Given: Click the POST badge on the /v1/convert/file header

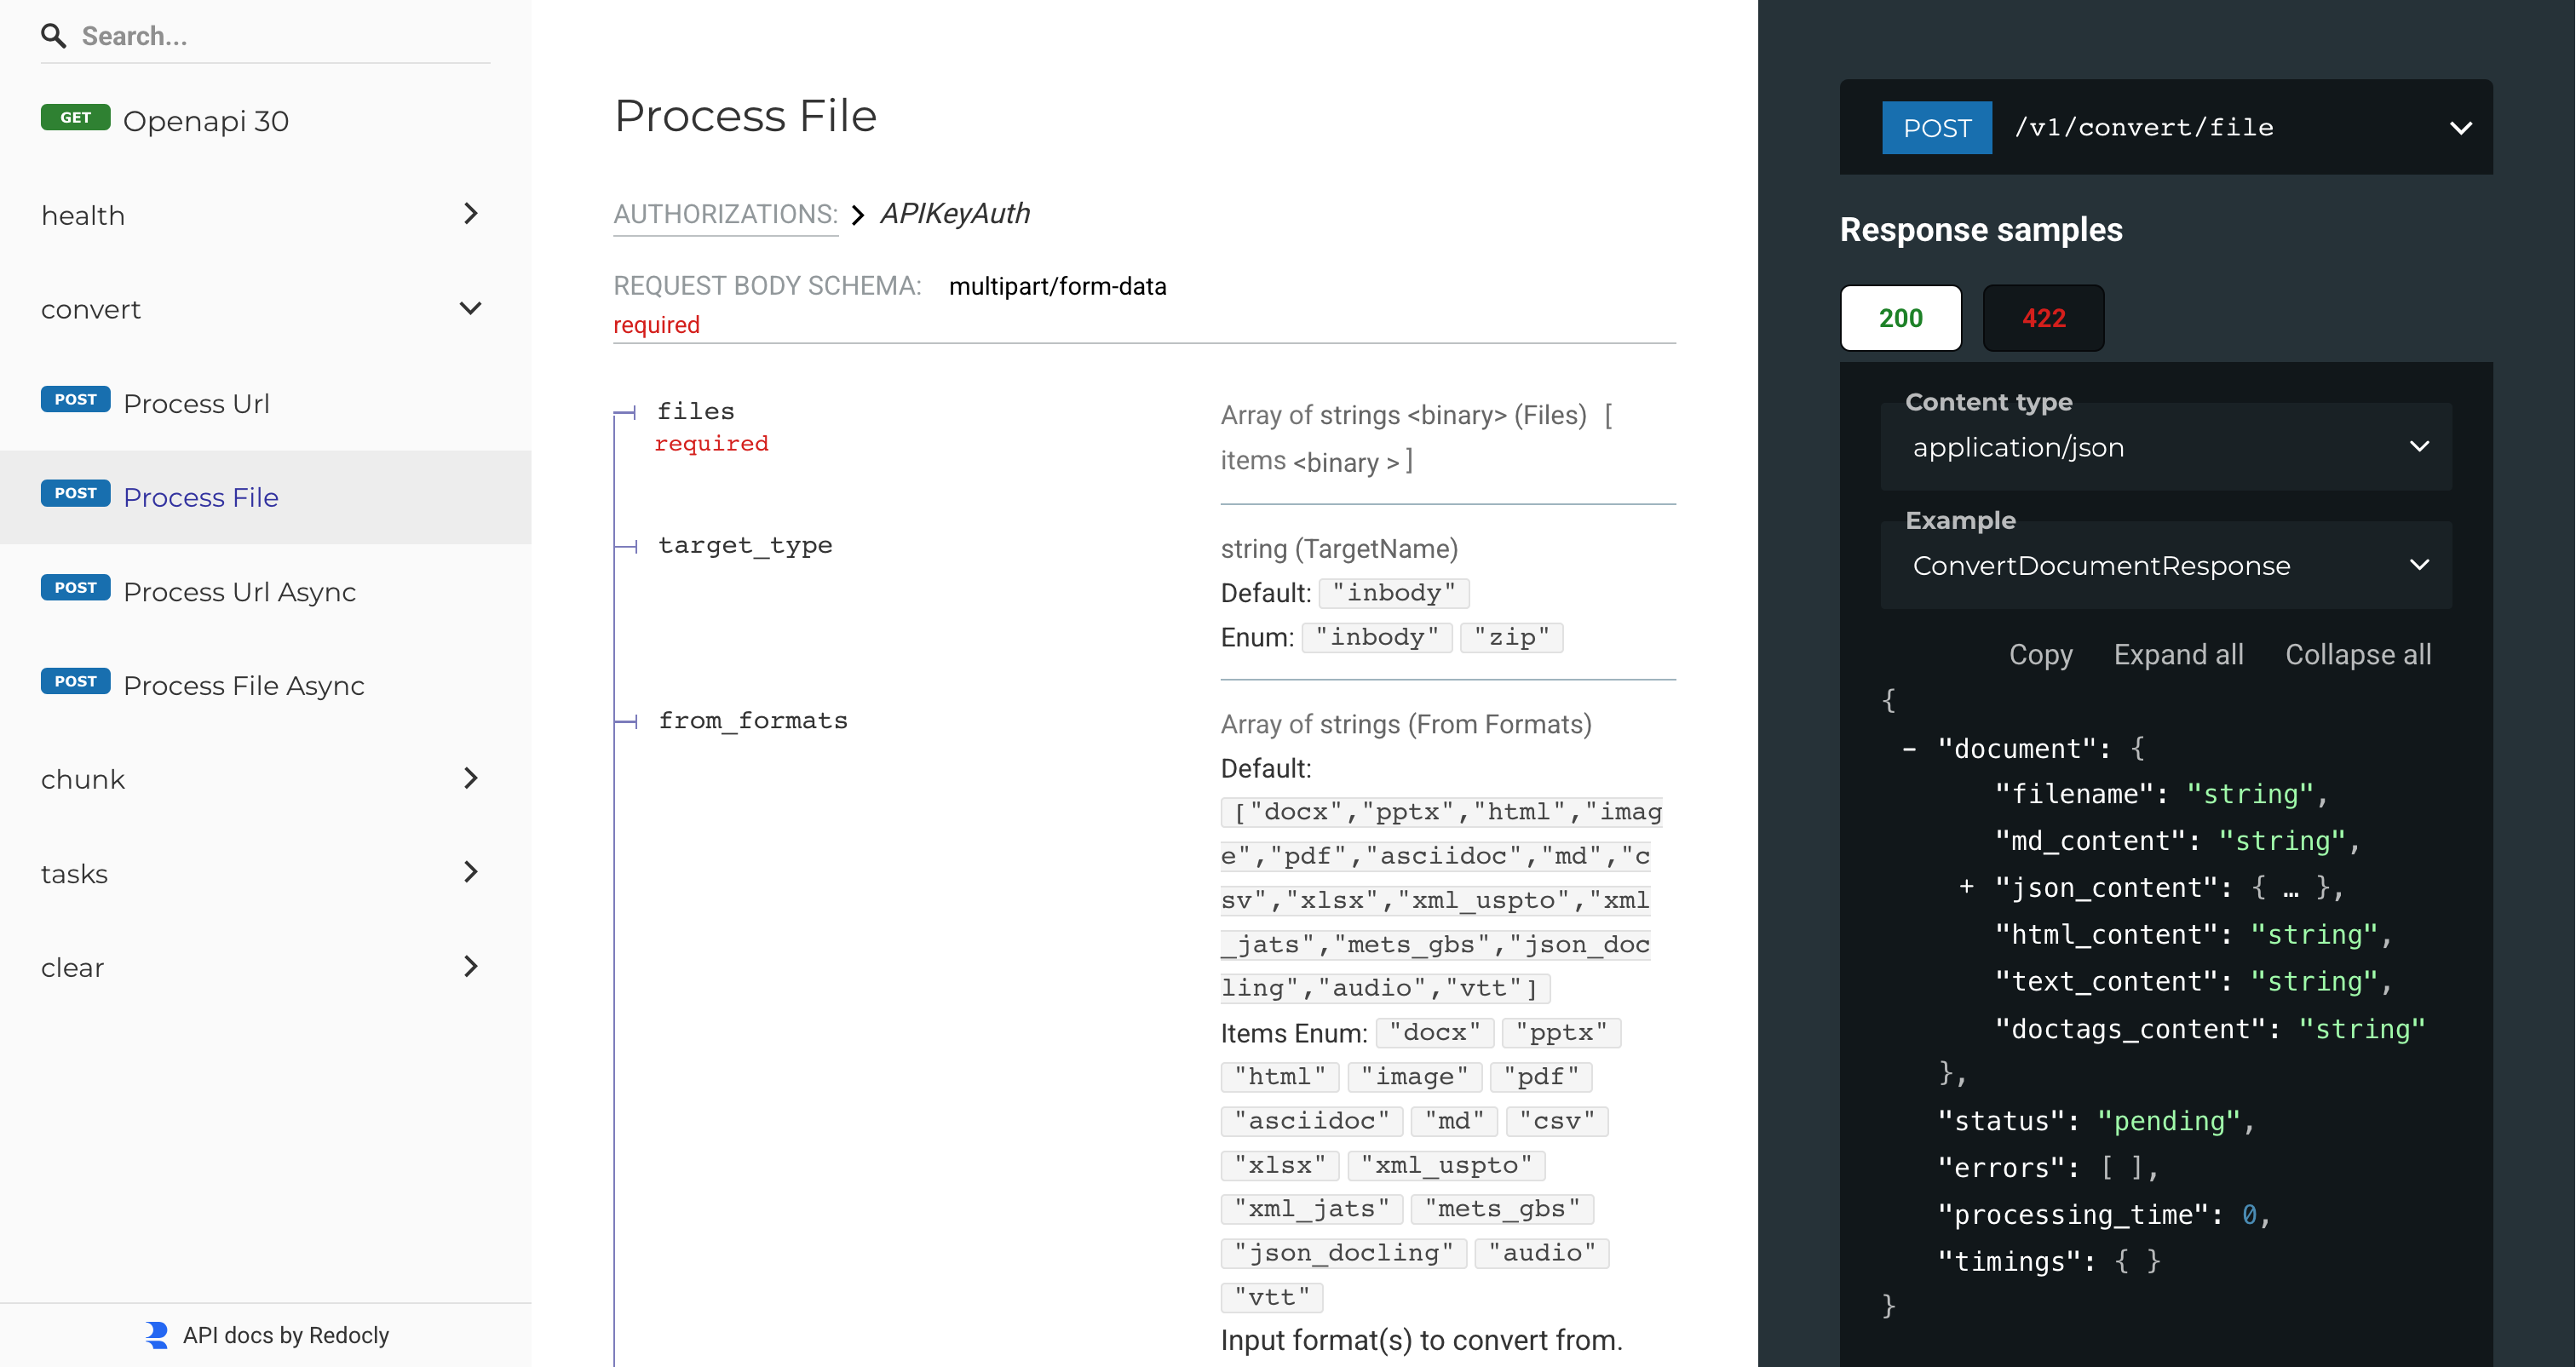Looking at the screenshot, I should coord(1936,127).
